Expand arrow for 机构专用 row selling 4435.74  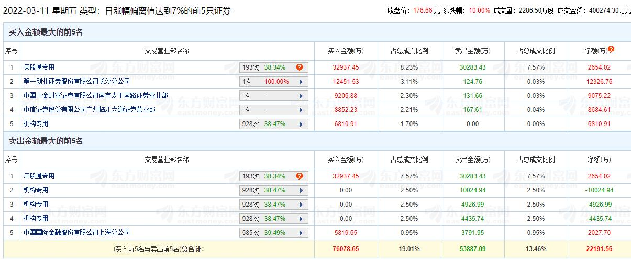click(x=301, y=219)
